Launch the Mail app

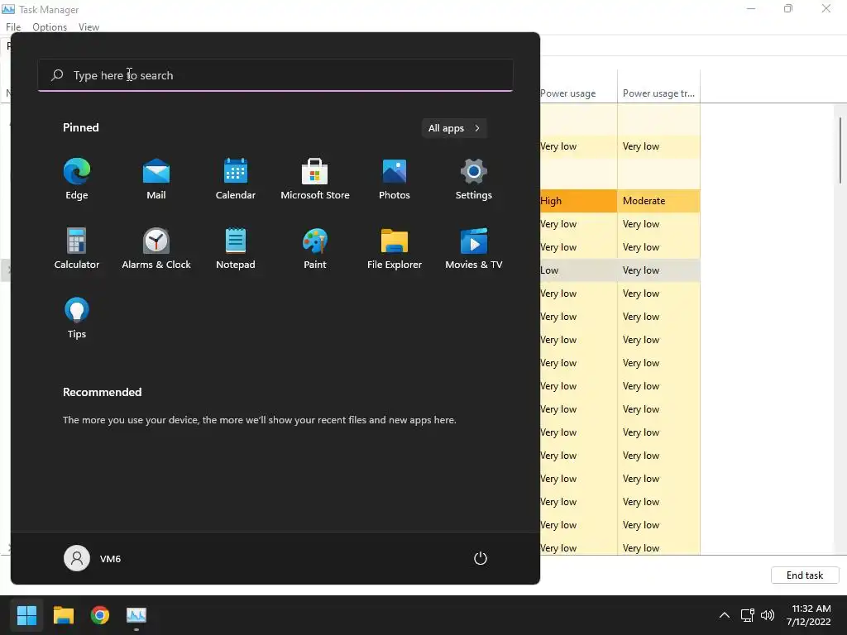click(156, 179)
